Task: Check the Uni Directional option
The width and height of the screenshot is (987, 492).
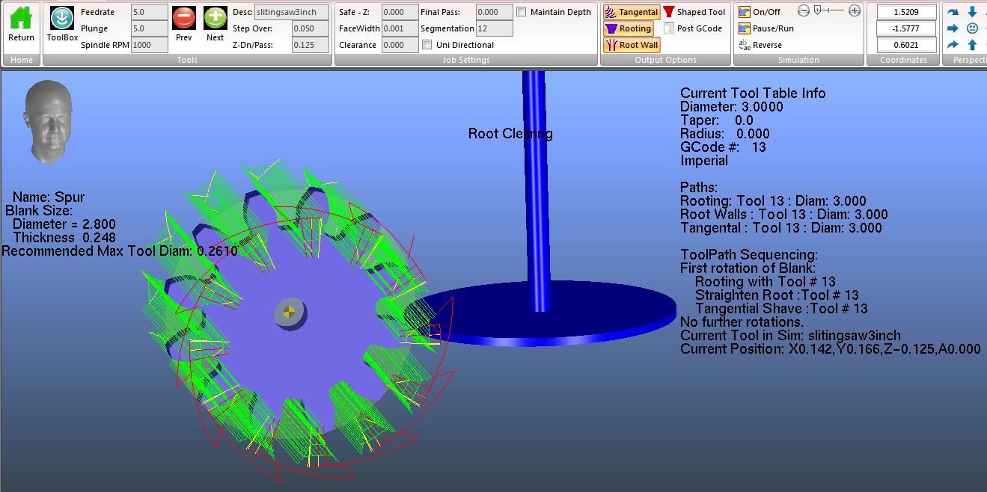Action: [x=428, y=45]
